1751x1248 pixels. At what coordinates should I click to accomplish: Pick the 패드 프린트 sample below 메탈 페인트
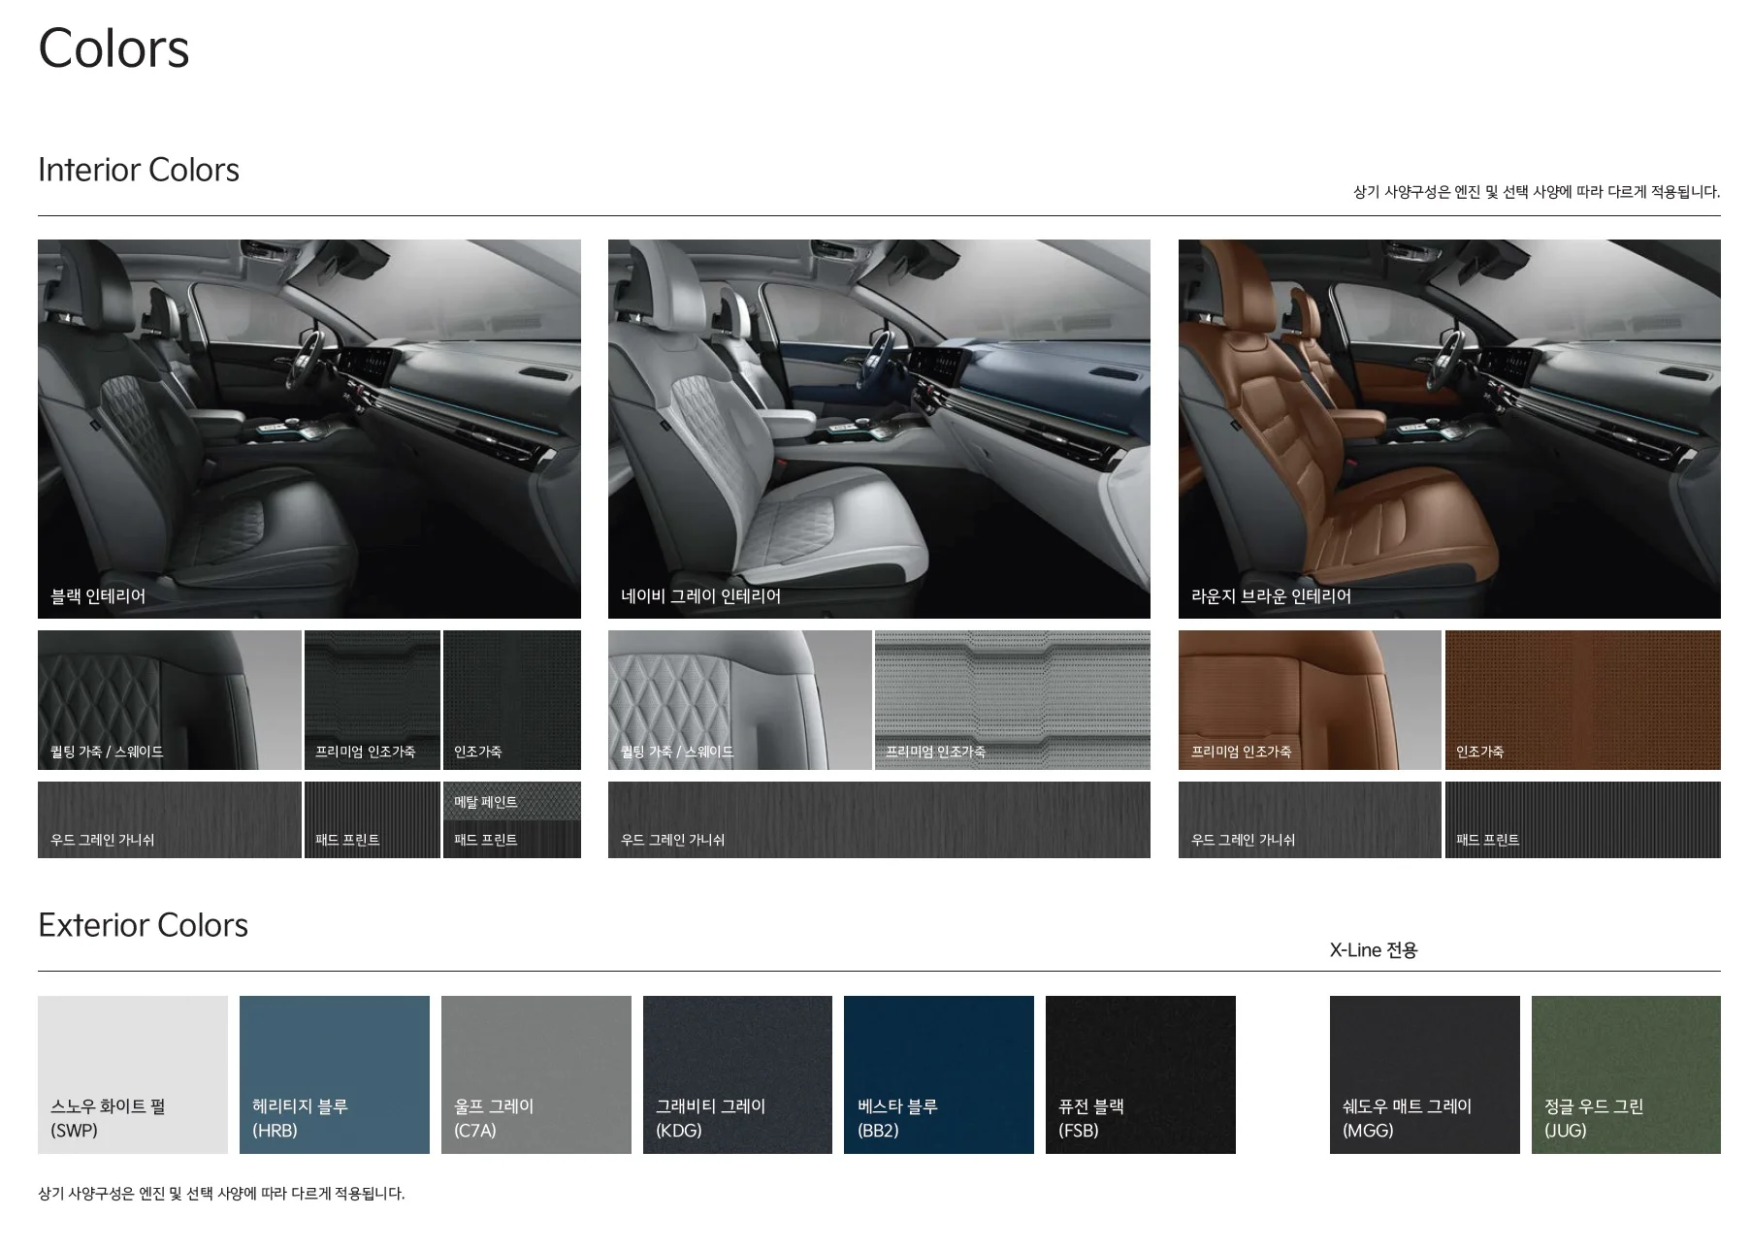point(512,840)
